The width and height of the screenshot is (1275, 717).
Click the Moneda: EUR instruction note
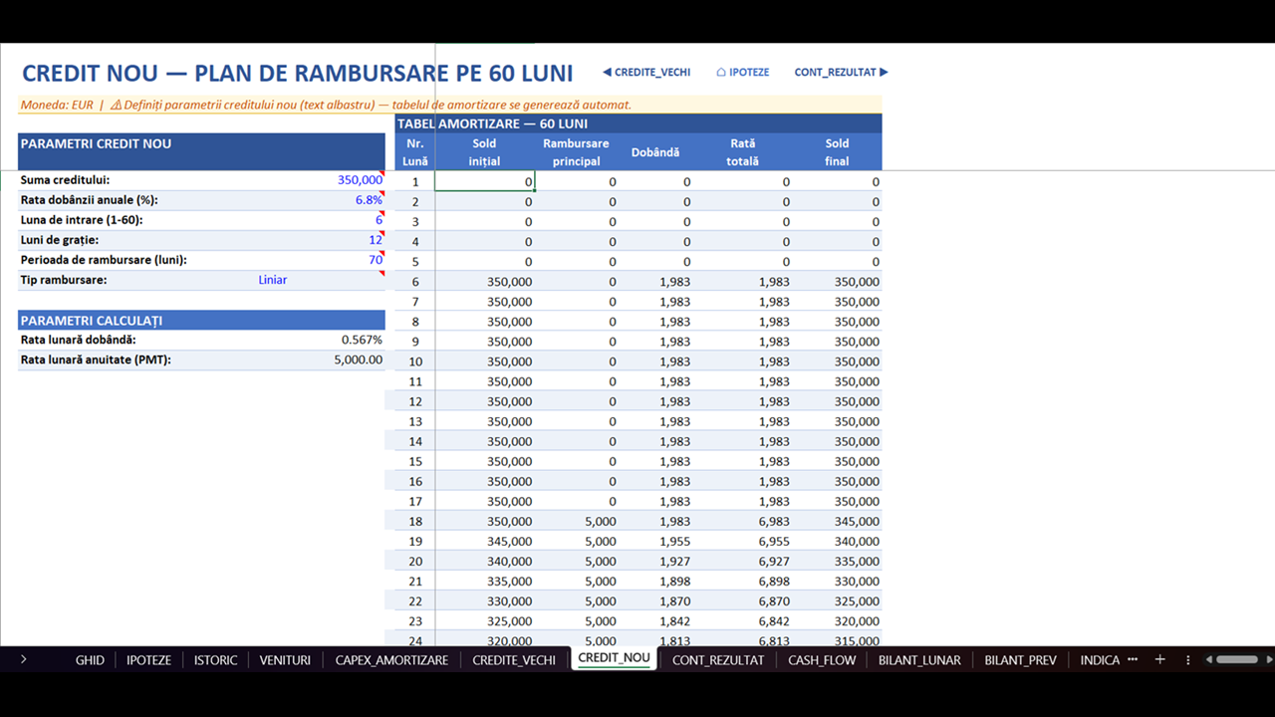tap(326, 105)
